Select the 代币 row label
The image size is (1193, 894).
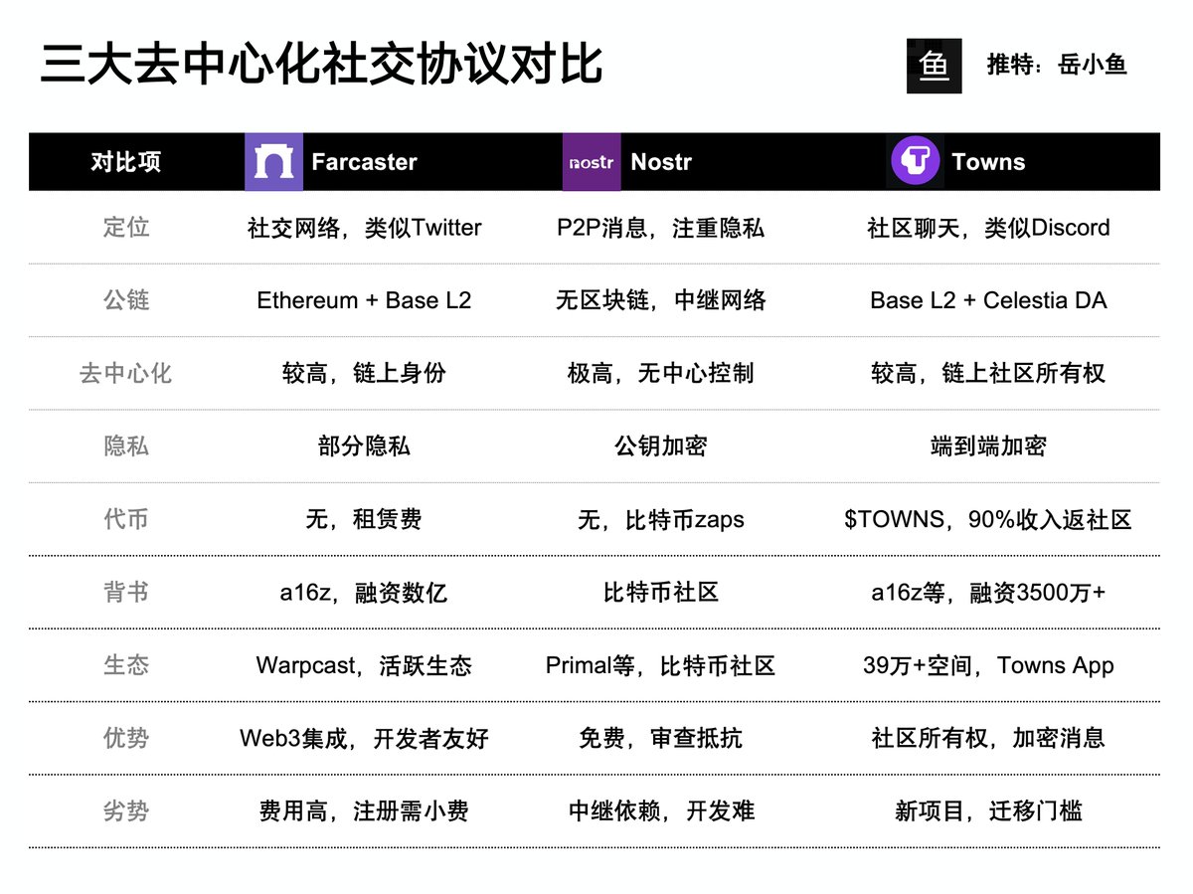click(x=126, y=519)
